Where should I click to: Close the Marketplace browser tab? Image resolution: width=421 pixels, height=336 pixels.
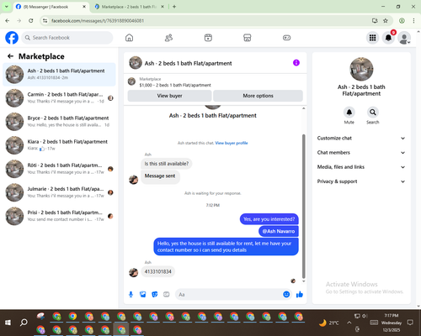pyautogui.click(x=163, y=7)
